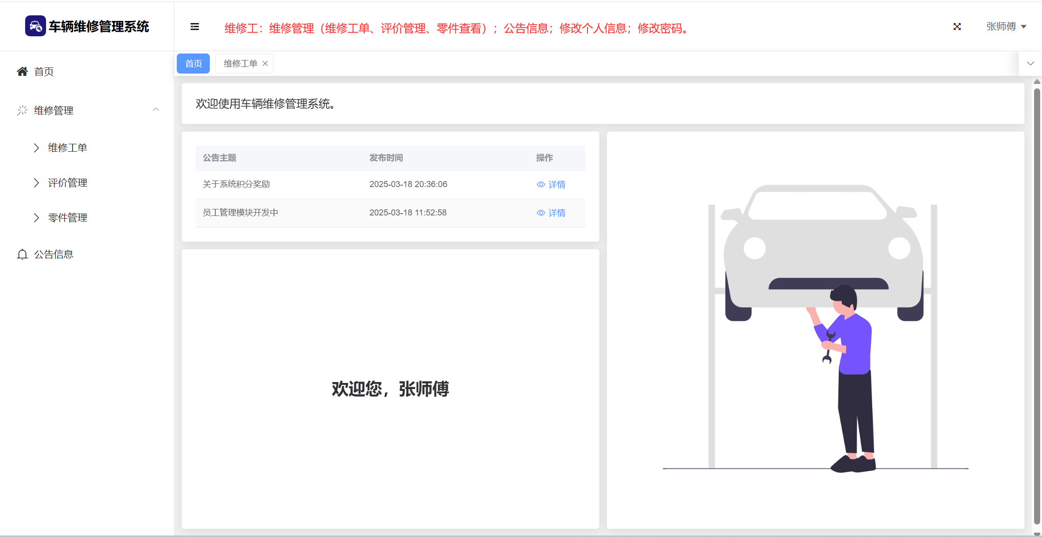Viewport: 1042px width, 537px height.
Task: Toggle the sidebar collapse hamburger icon
Action: pos(195,27)
